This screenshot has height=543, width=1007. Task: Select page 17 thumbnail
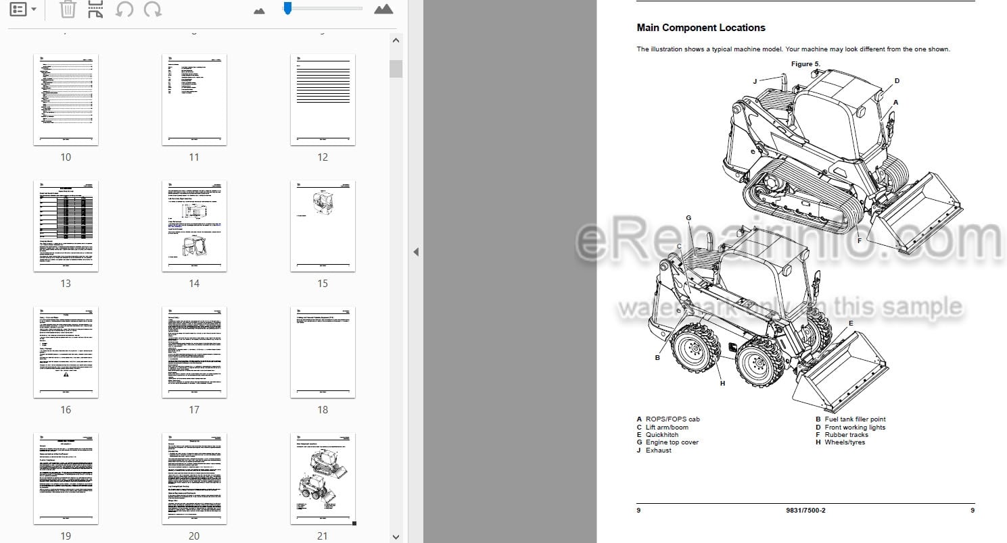(x=194, y=352)
